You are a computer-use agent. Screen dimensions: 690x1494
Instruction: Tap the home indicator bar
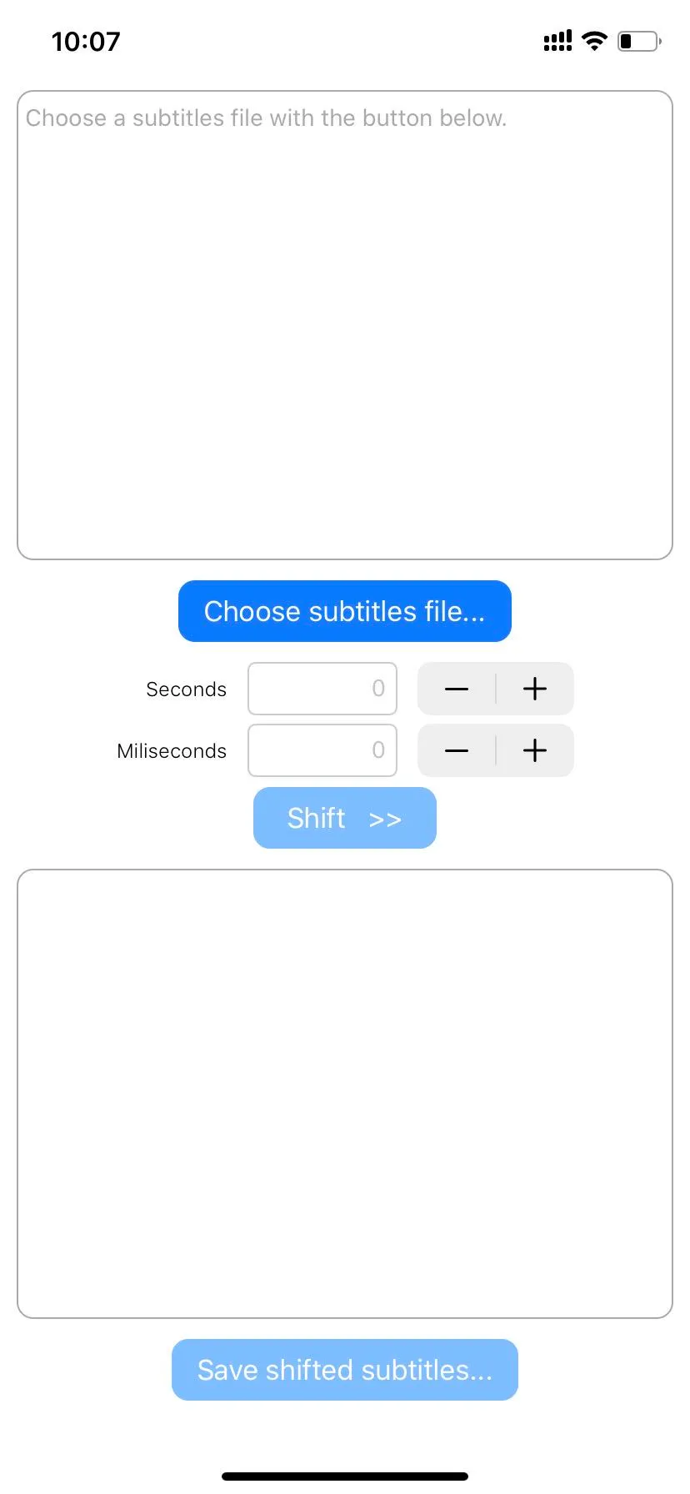(344, 1476)
